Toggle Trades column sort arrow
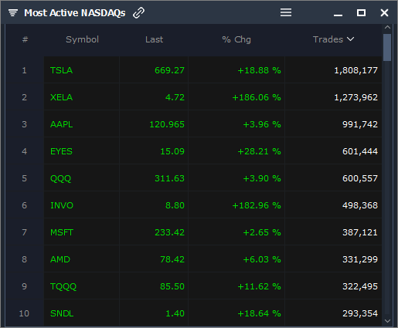This screenshot has height=328, width=398. tap(350, 39)
